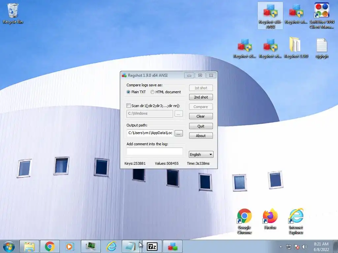Click the Values:508455 status text
The width and height of the screenshot is (338, 253).
(167, 163)
